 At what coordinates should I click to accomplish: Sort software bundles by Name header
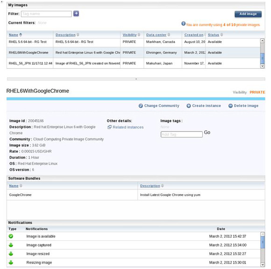tap(14, 186)
